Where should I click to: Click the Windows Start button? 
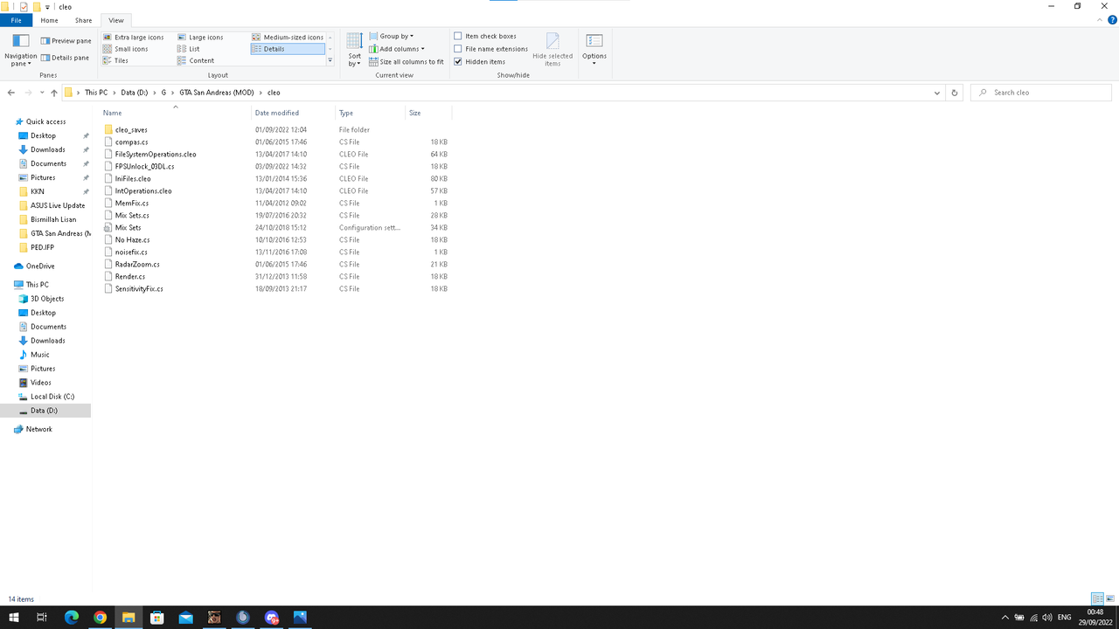(14, 618)
